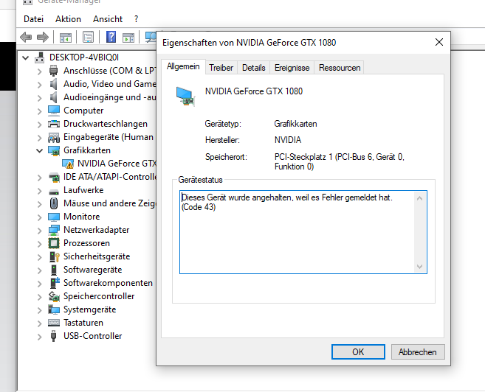Image resolution: width=485 pixels, height=392 pixels.
Task: Open the ? help menu
Action: (x=136, y=19)
